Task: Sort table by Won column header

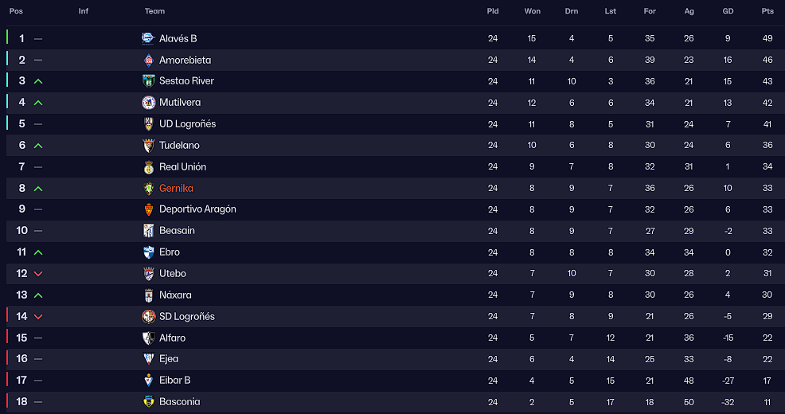Action: coord(532,11)
